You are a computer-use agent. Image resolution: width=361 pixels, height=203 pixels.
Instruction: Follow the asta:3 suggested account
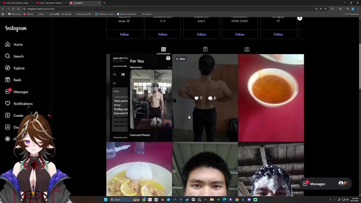coord(201,34)
